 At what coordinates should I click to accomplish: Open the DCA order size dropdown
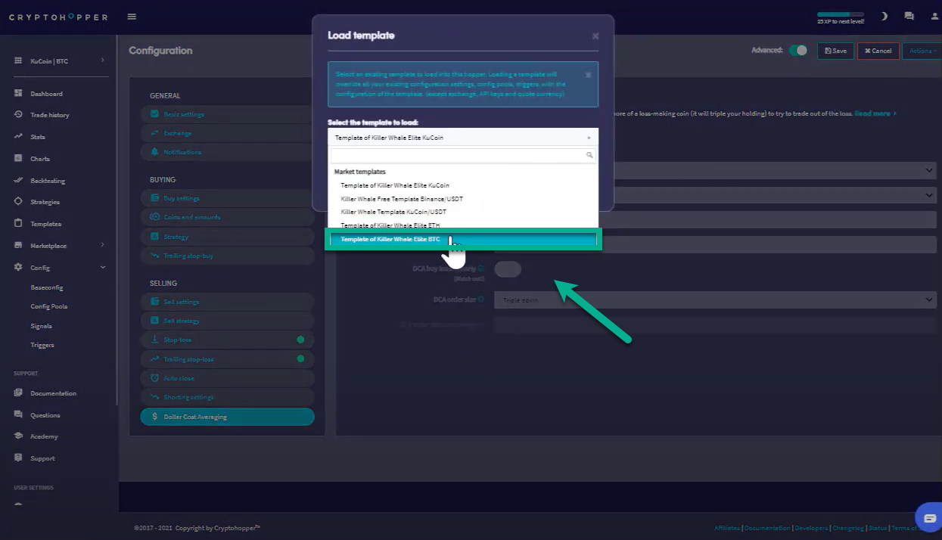click(x=714, y=300)
